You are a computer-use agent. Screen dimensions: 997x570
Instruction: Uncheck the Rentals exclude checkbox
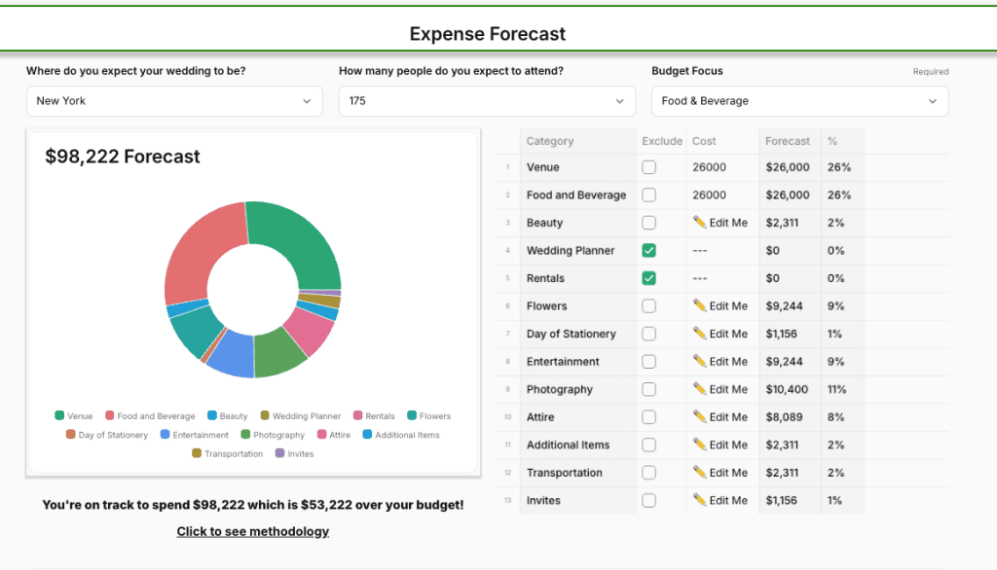coord(648,278)
